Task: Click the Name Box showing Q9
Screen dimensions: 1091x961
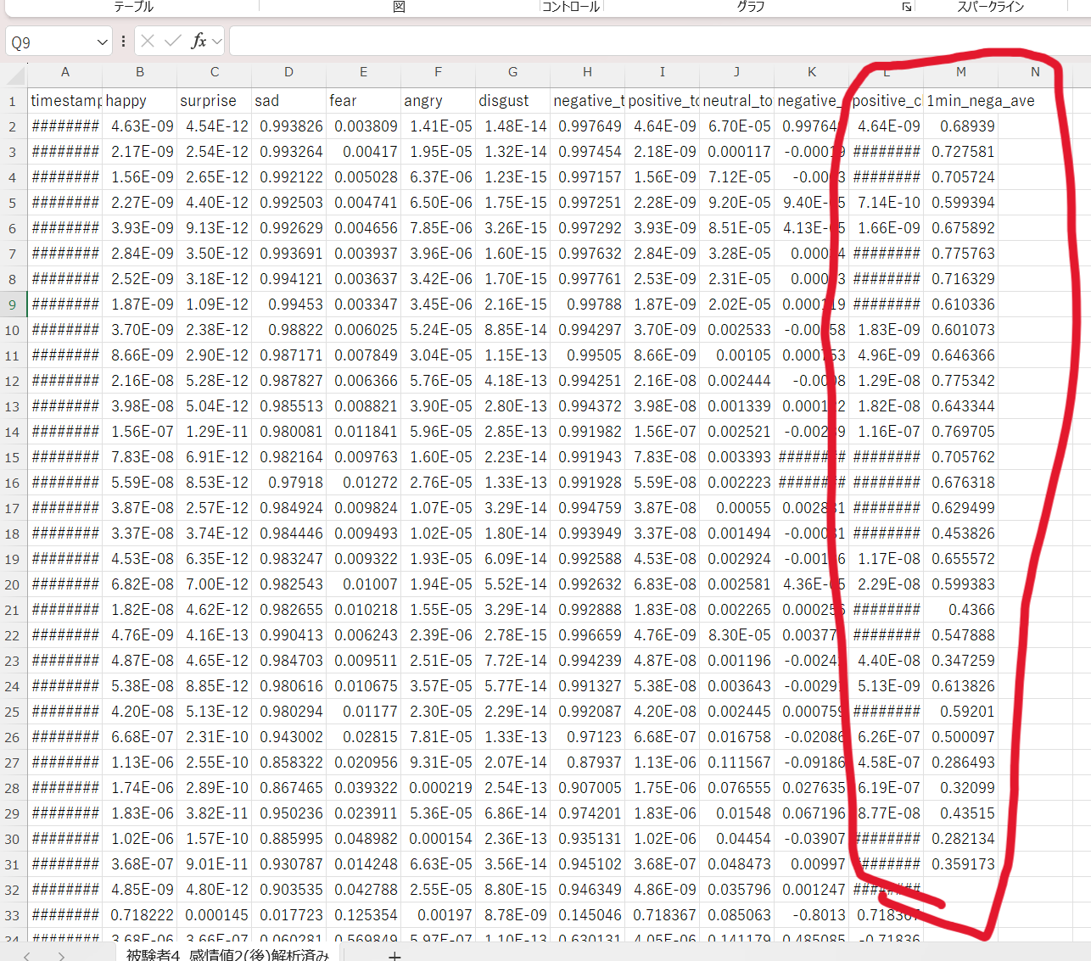Action: tap(49, 42)
